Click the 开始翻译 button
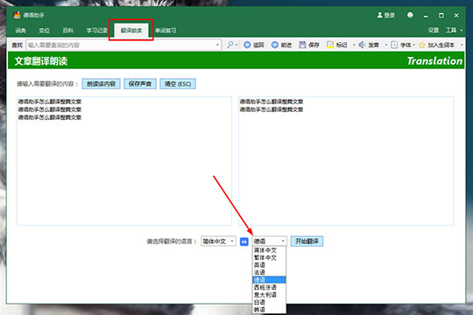This screenshot has width=473, height=315. coord(307,241)
